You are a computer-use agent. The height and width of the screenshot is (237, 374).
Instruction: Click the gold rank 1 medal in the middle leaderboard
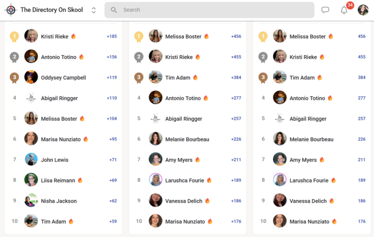(x=139, y=37)
